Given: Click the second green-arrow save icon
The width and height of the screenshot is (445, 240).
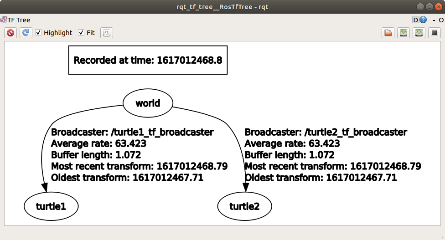Looking at the screenshot, I should tap(419, 33).
